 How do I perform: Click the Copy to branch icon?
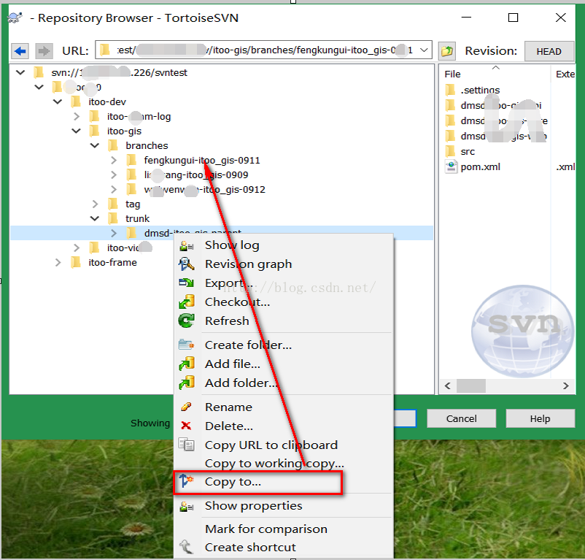pos(186,481)
